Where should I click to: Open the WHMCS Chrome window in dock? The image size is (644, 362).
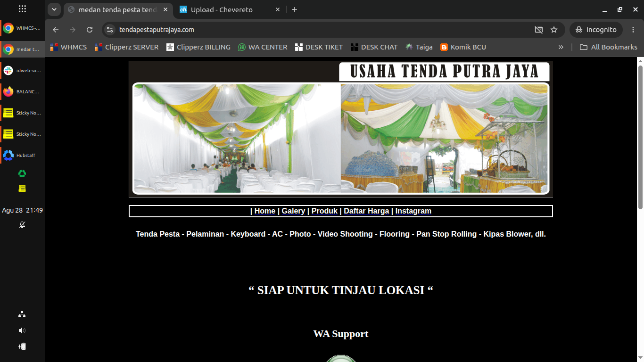pos(22,28)
